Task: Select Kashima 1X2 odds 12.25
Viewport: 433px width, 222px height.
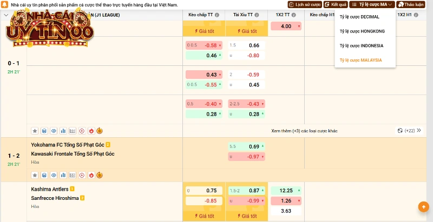Action: tap(286, 191)
